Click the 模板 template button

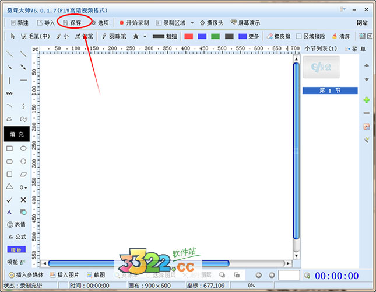click(16, 249)
